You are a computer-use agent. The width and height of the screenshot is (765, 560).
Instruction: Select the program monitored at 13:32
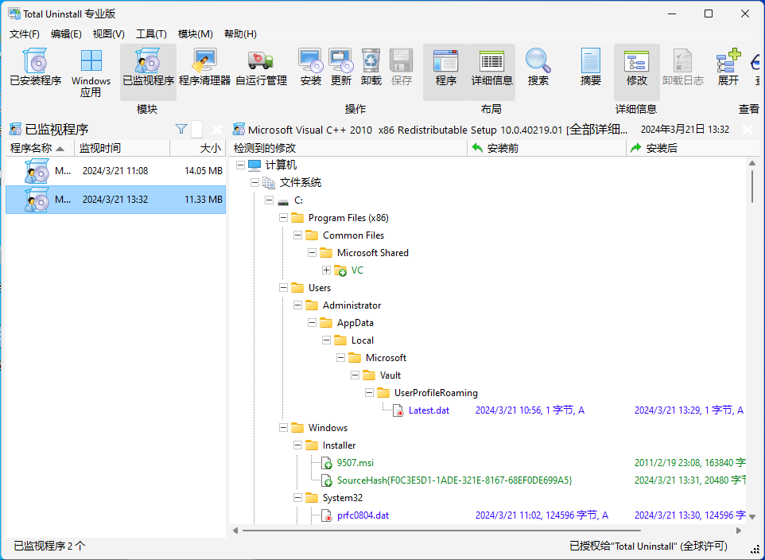click(x=115, y=199)
